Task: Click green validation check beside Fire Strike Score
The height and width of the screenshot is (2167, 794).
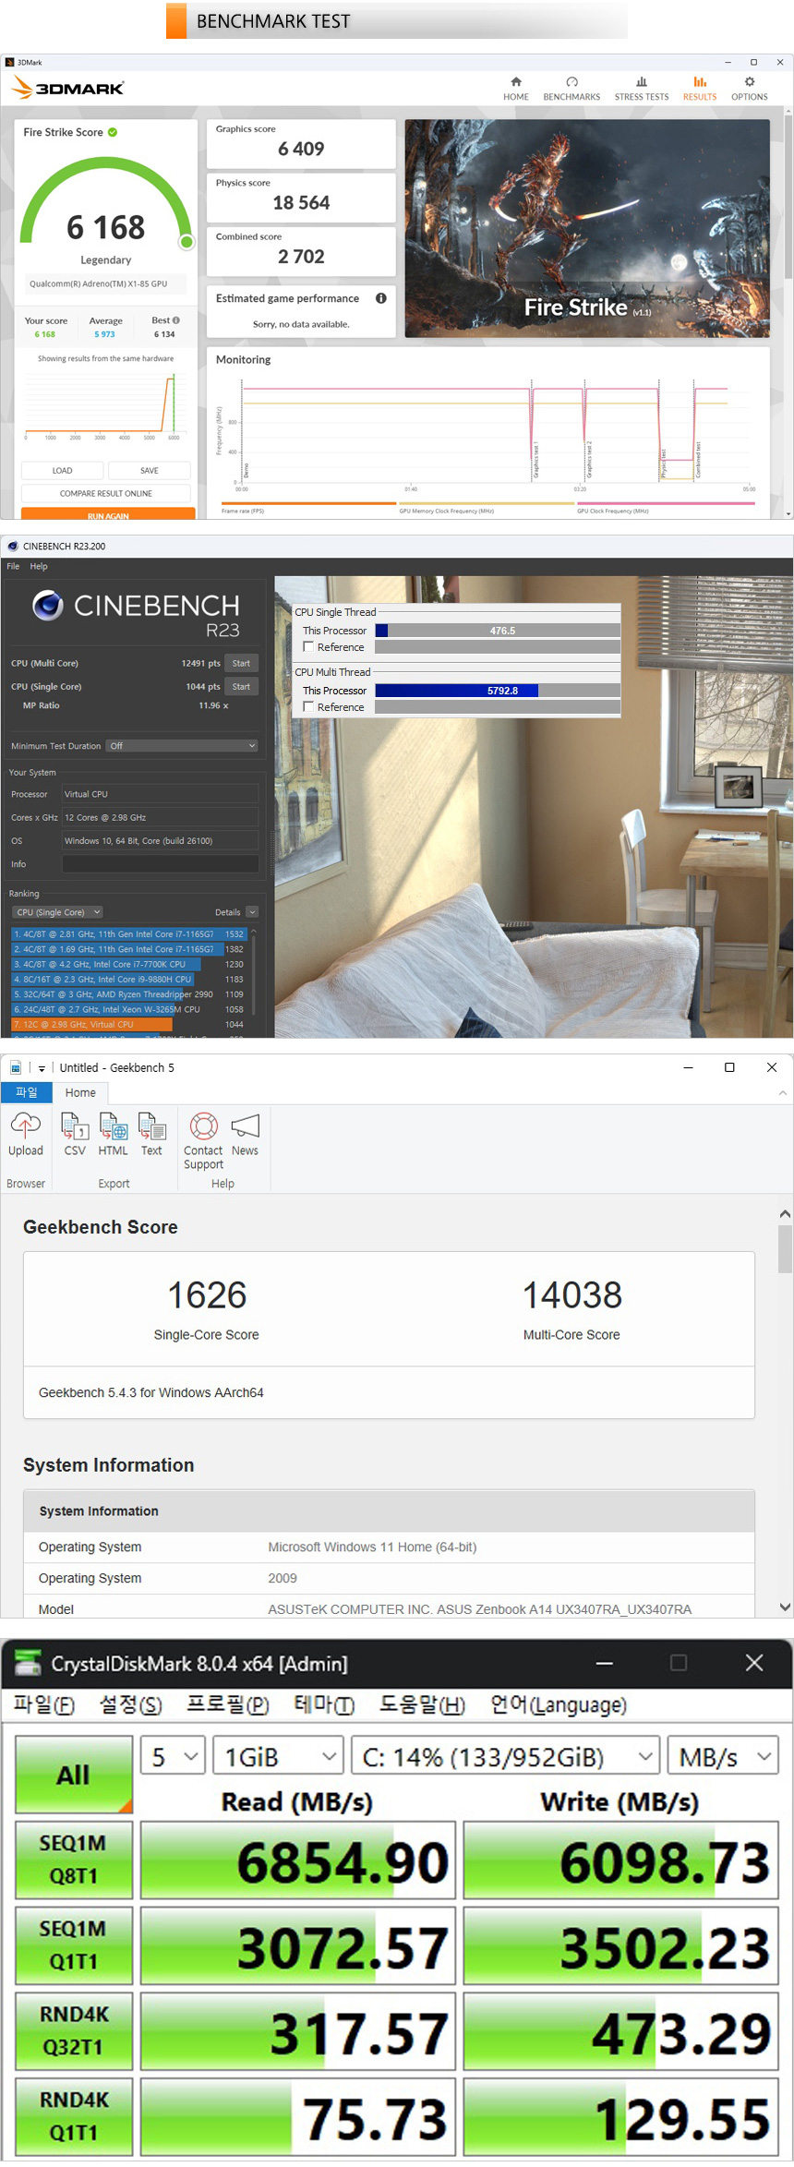Action: click(x=113, y=132)
